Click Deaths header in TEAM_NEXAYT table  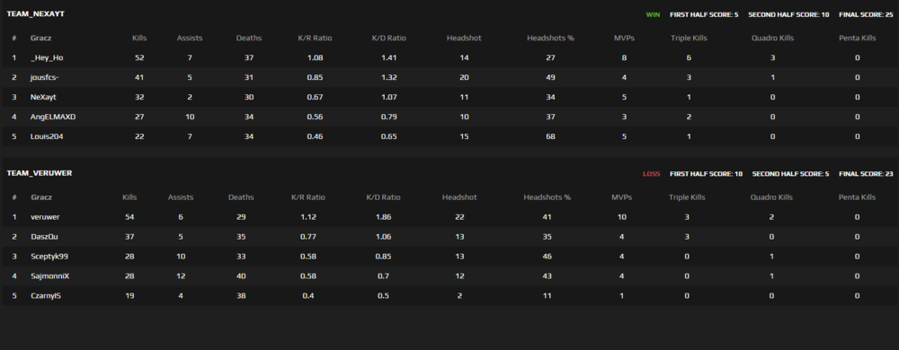point(249,39)
